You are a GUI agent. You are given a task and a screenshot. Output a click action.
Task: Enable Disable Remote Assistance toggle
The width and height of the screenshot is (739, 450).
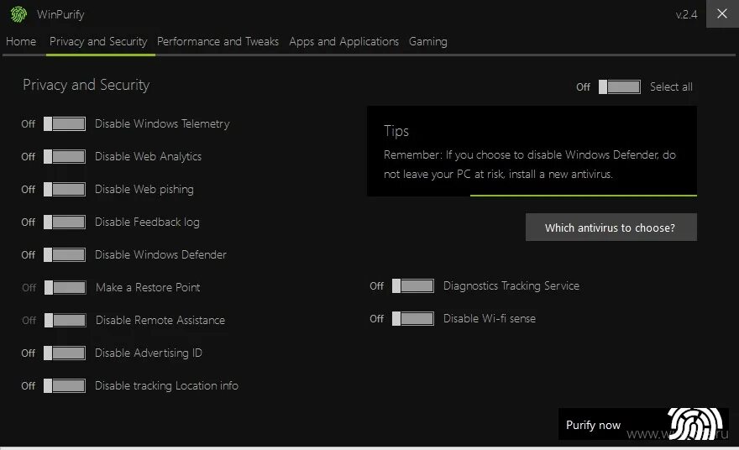[x=66, y=320]
